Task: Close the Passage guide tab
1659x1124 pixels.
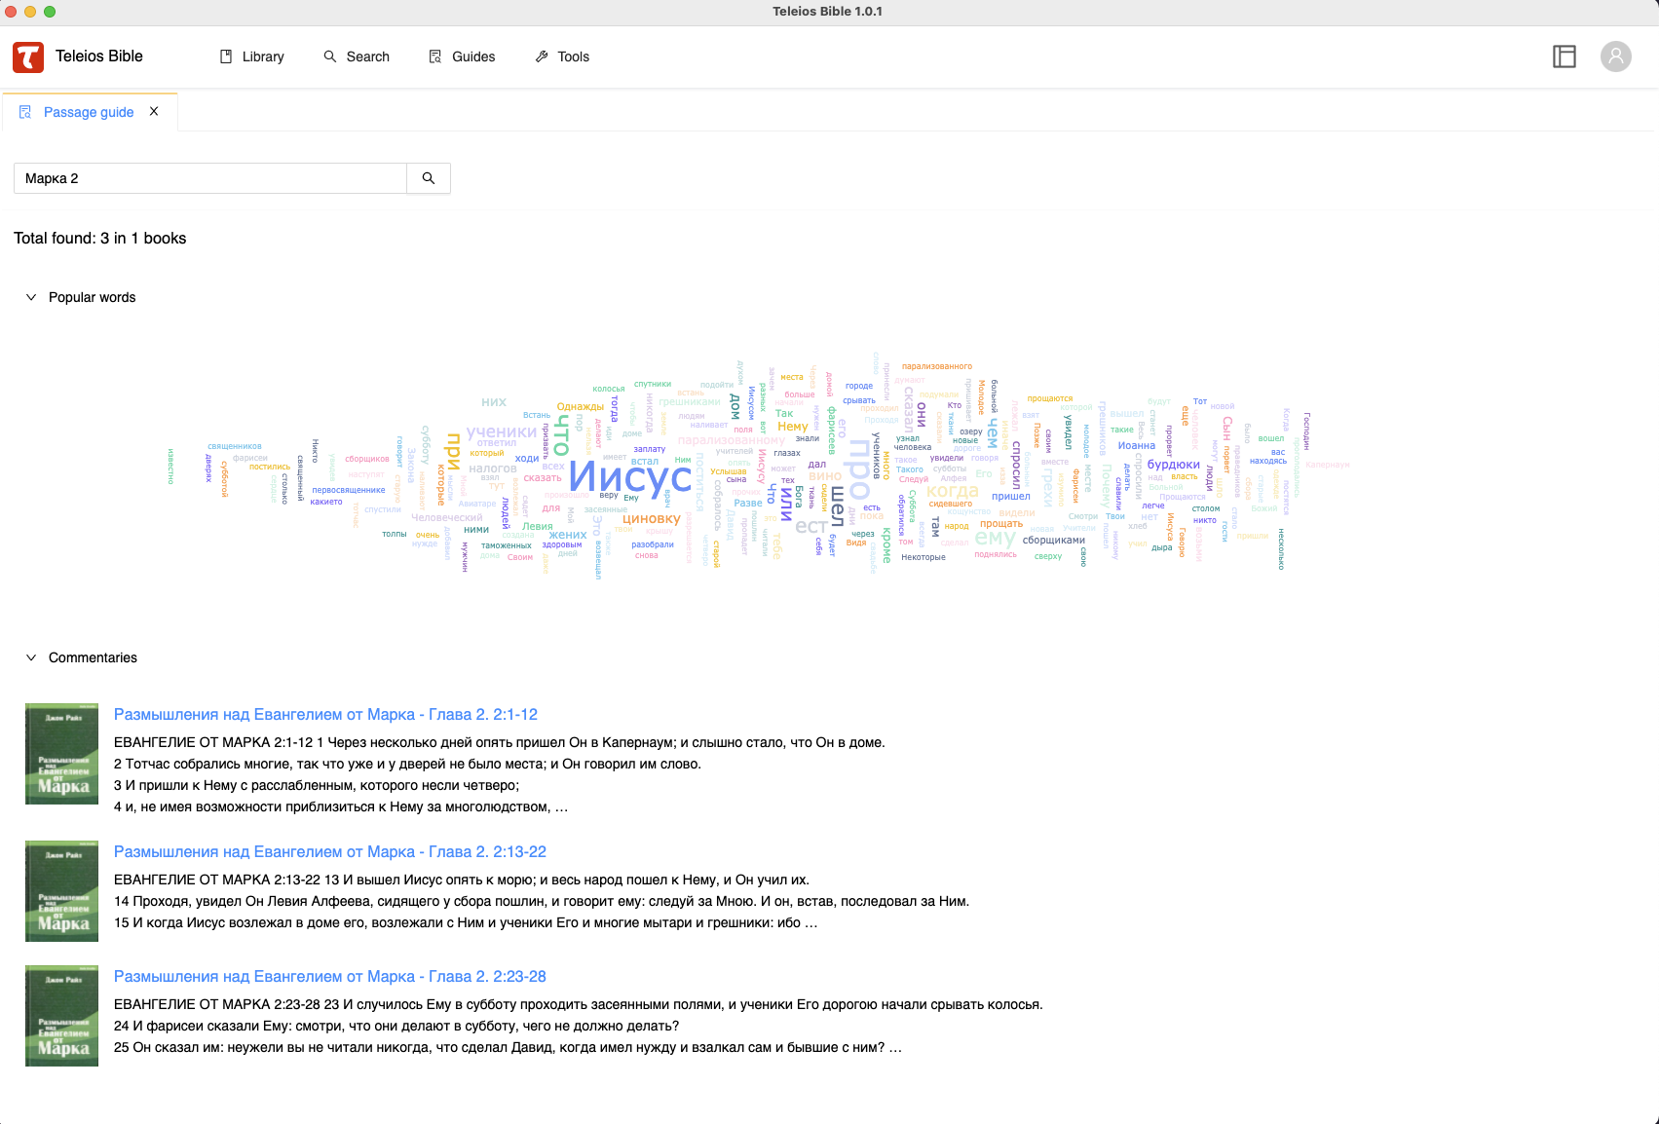Action: (154, 112)
